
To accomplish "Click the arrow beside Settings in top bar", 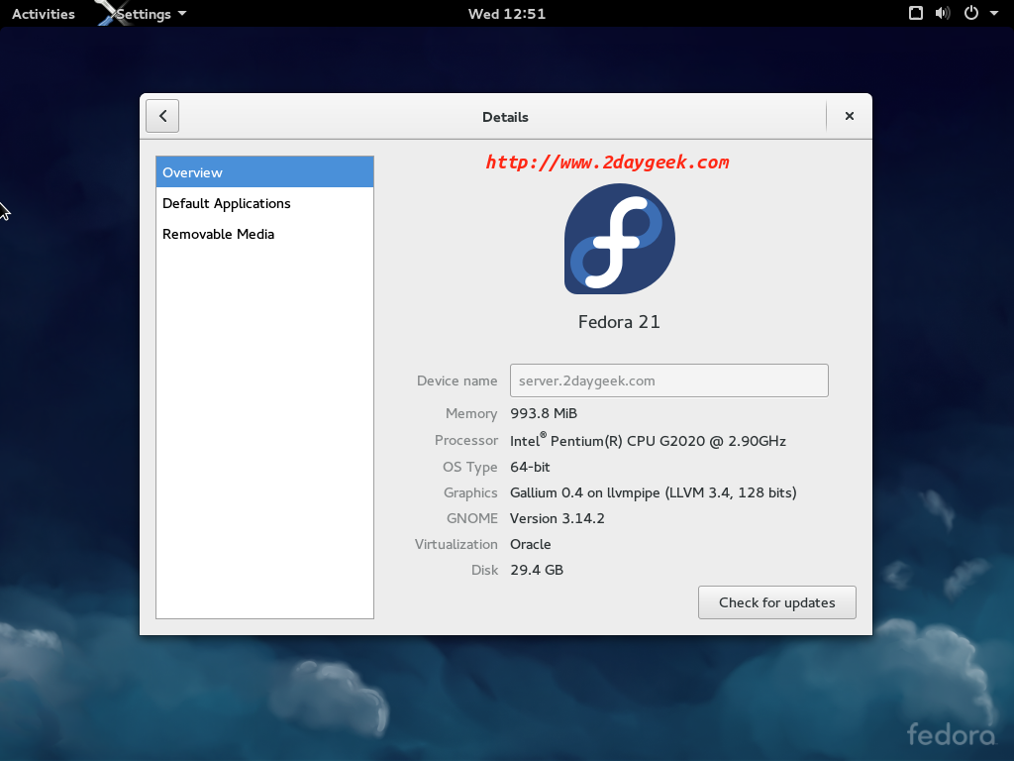I will point(182,14).
